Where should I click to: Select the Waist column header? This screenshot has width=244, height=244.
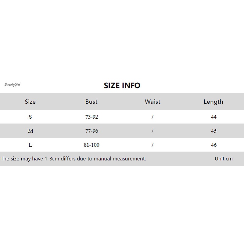(x=152, y=102)
